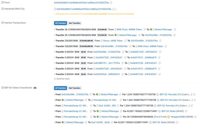
Task: Copy the Null: 0x000...dEaD address
Action: pos(112,122)
